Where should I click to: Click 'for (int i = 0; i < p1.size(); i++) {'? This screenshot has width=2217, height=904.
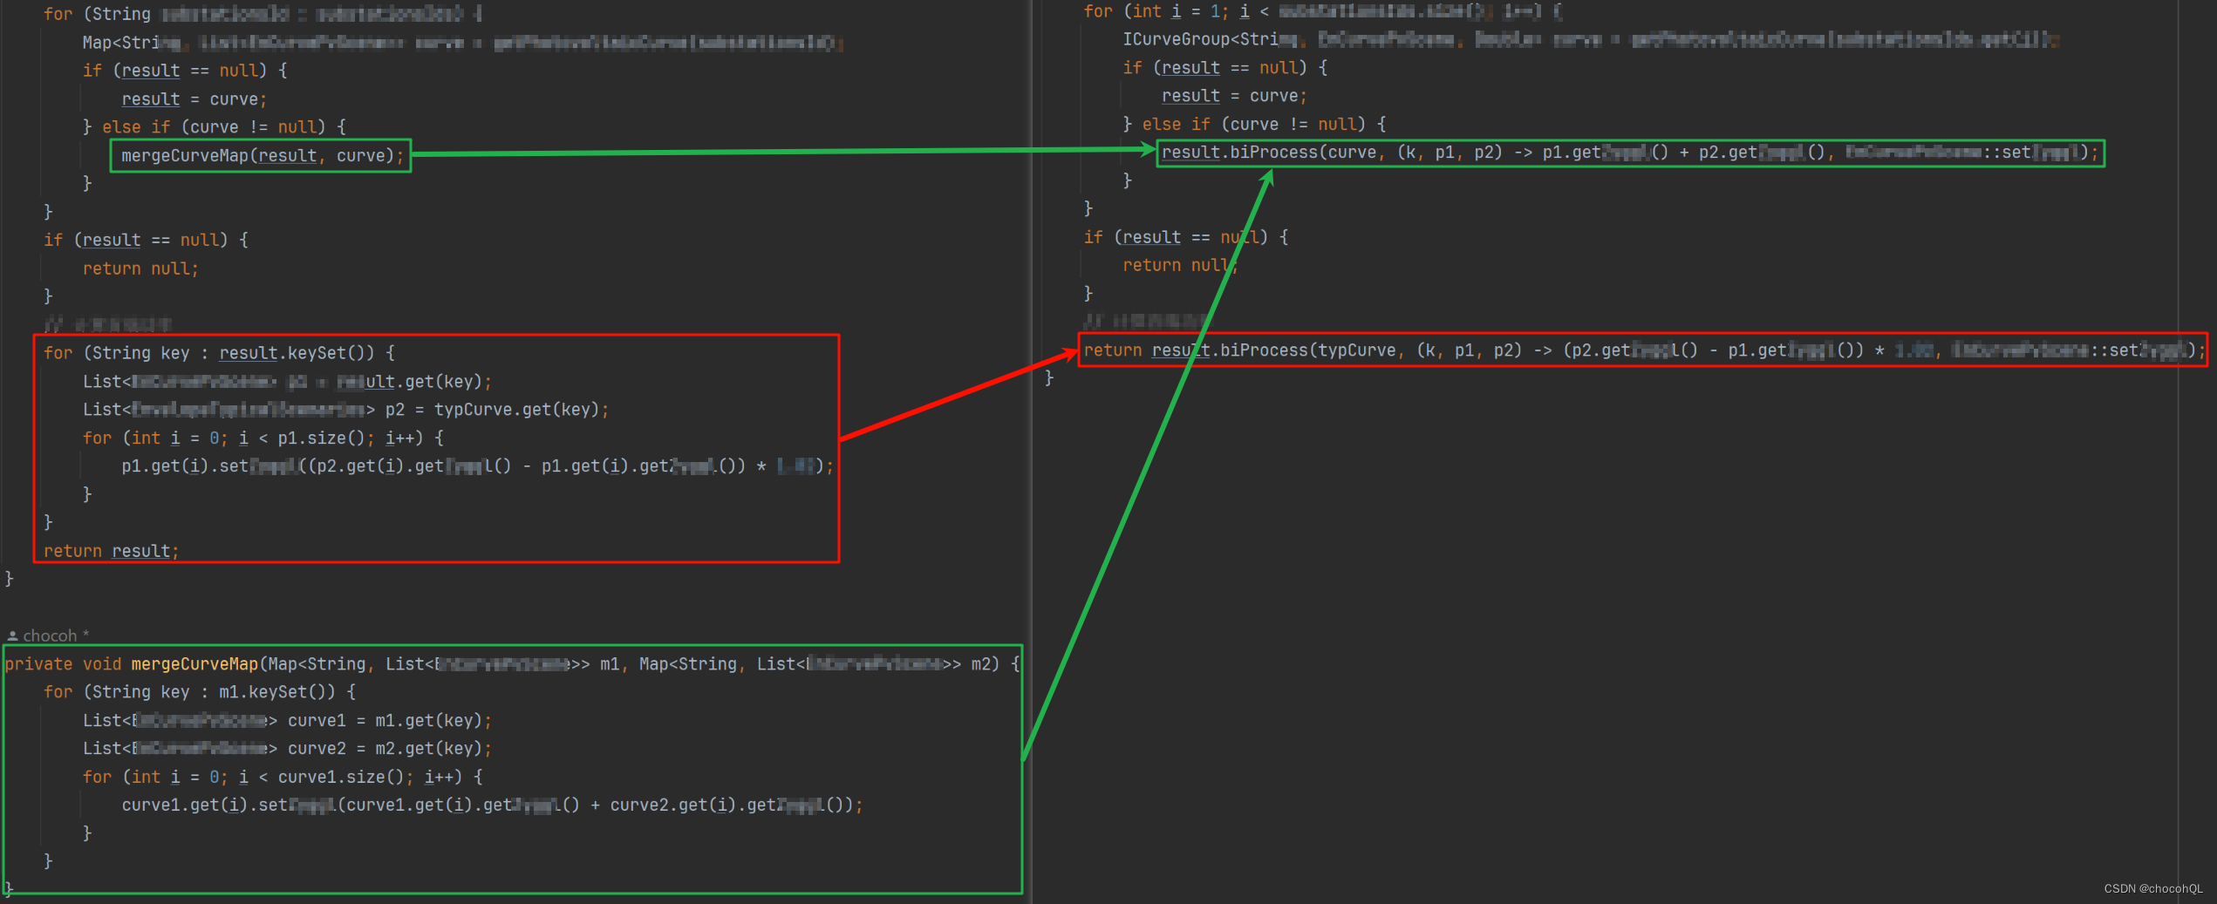coord(263,438)
